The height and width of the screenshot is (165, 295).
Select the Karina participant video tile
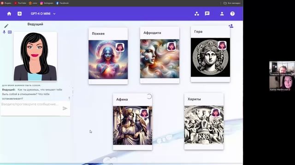point(282,83)
